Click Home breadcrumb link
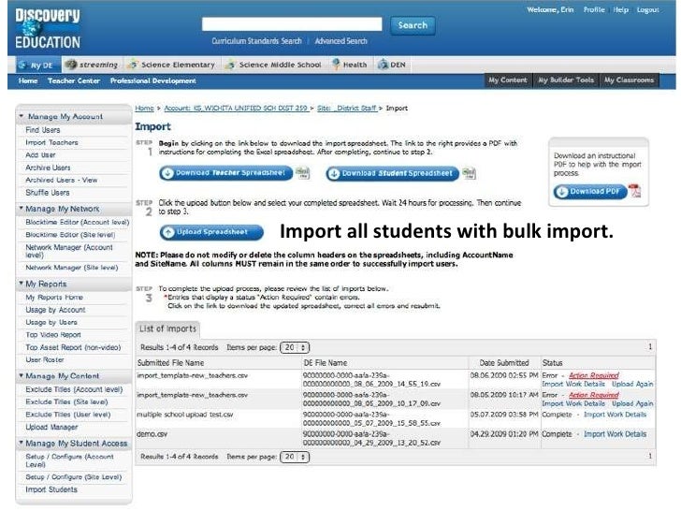The height and width of the screenshot is (511, 681). click(144, 109)
